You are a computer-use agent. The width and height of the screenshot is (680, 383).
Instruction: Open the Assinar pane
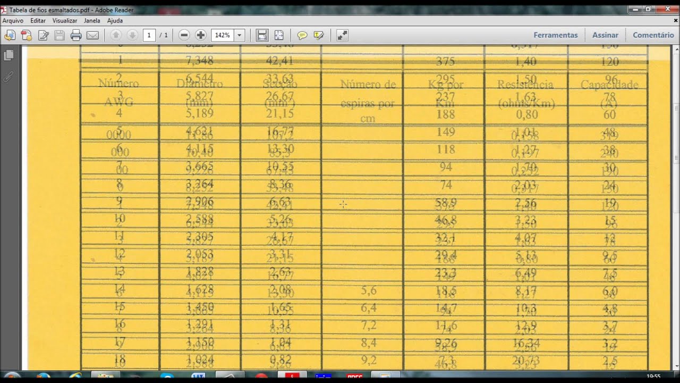(x=605, y=35)
